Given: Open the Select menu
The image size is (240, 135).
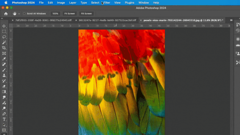Looking at the screenshot, I should [95, 3].
